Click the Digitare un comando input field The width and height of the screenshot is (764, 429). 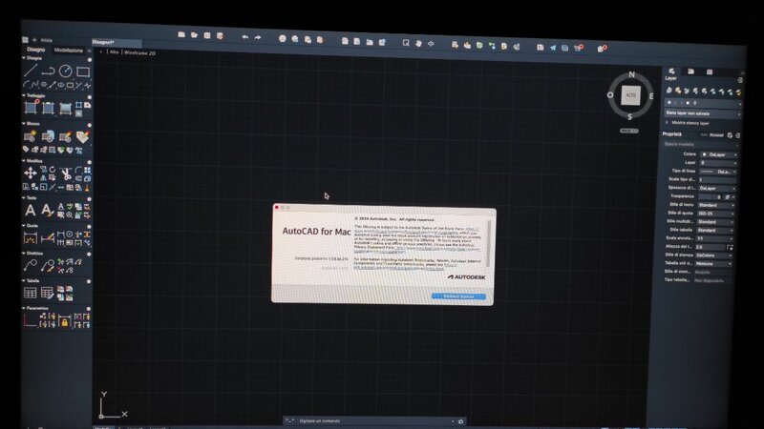(x=375, y=420)
